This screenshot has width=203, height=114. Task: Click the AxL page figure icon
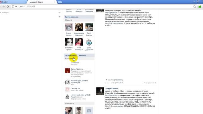pos(67,96)
